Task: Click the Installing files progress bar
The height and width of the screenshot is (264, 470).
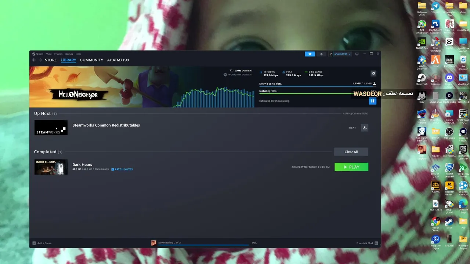Action: click(318, 93)
